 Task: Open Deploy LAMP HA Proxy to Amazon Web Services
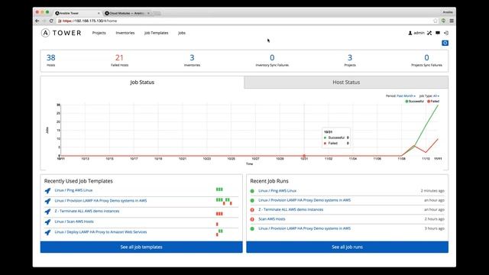(100, 232)
